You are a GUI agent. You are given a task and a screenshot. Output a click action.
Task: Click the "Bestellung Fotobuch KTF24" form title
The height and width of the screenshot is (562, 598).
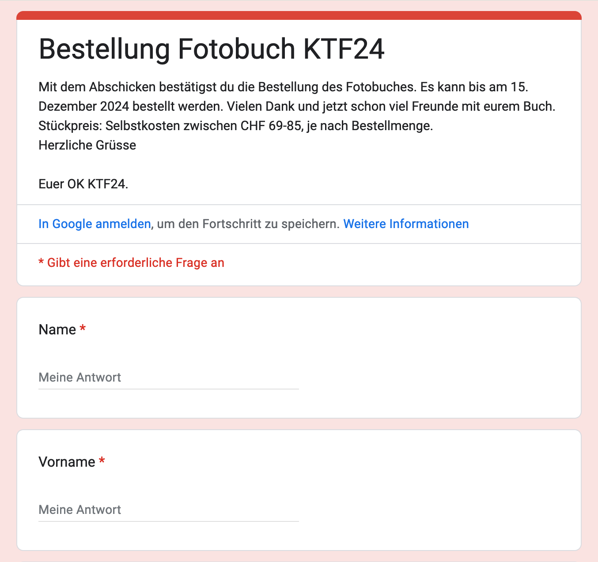click(x=212, y=49)
